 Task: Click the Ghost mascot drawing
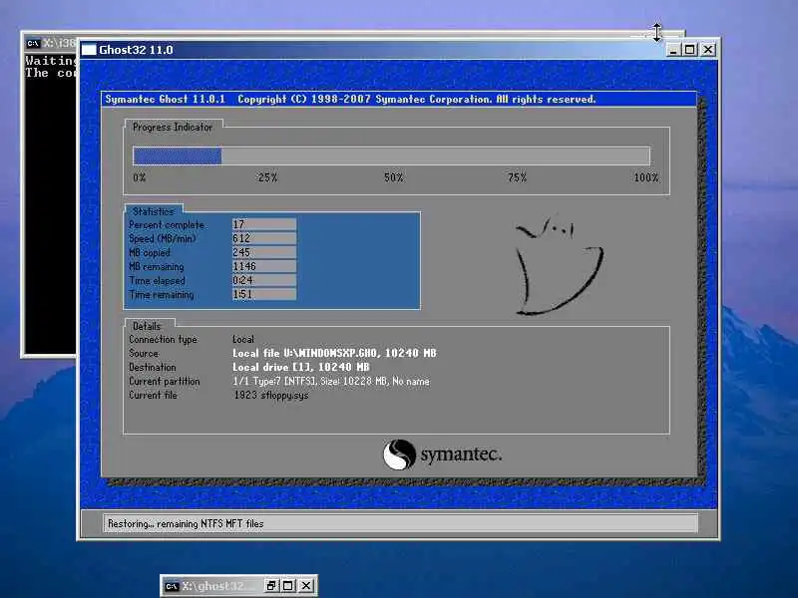[560, 265]
